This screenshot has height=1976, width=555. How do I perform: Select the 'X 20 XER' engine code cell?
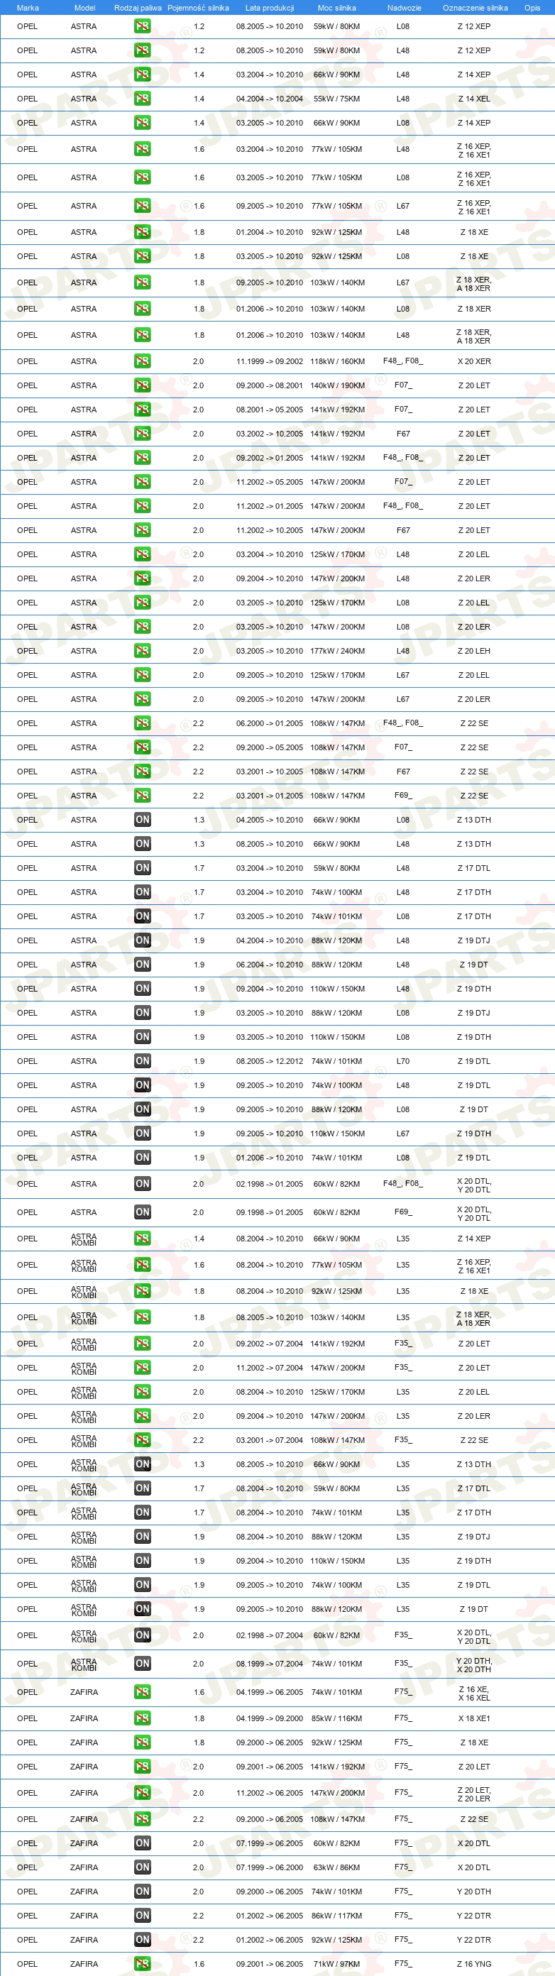(474, 361)
